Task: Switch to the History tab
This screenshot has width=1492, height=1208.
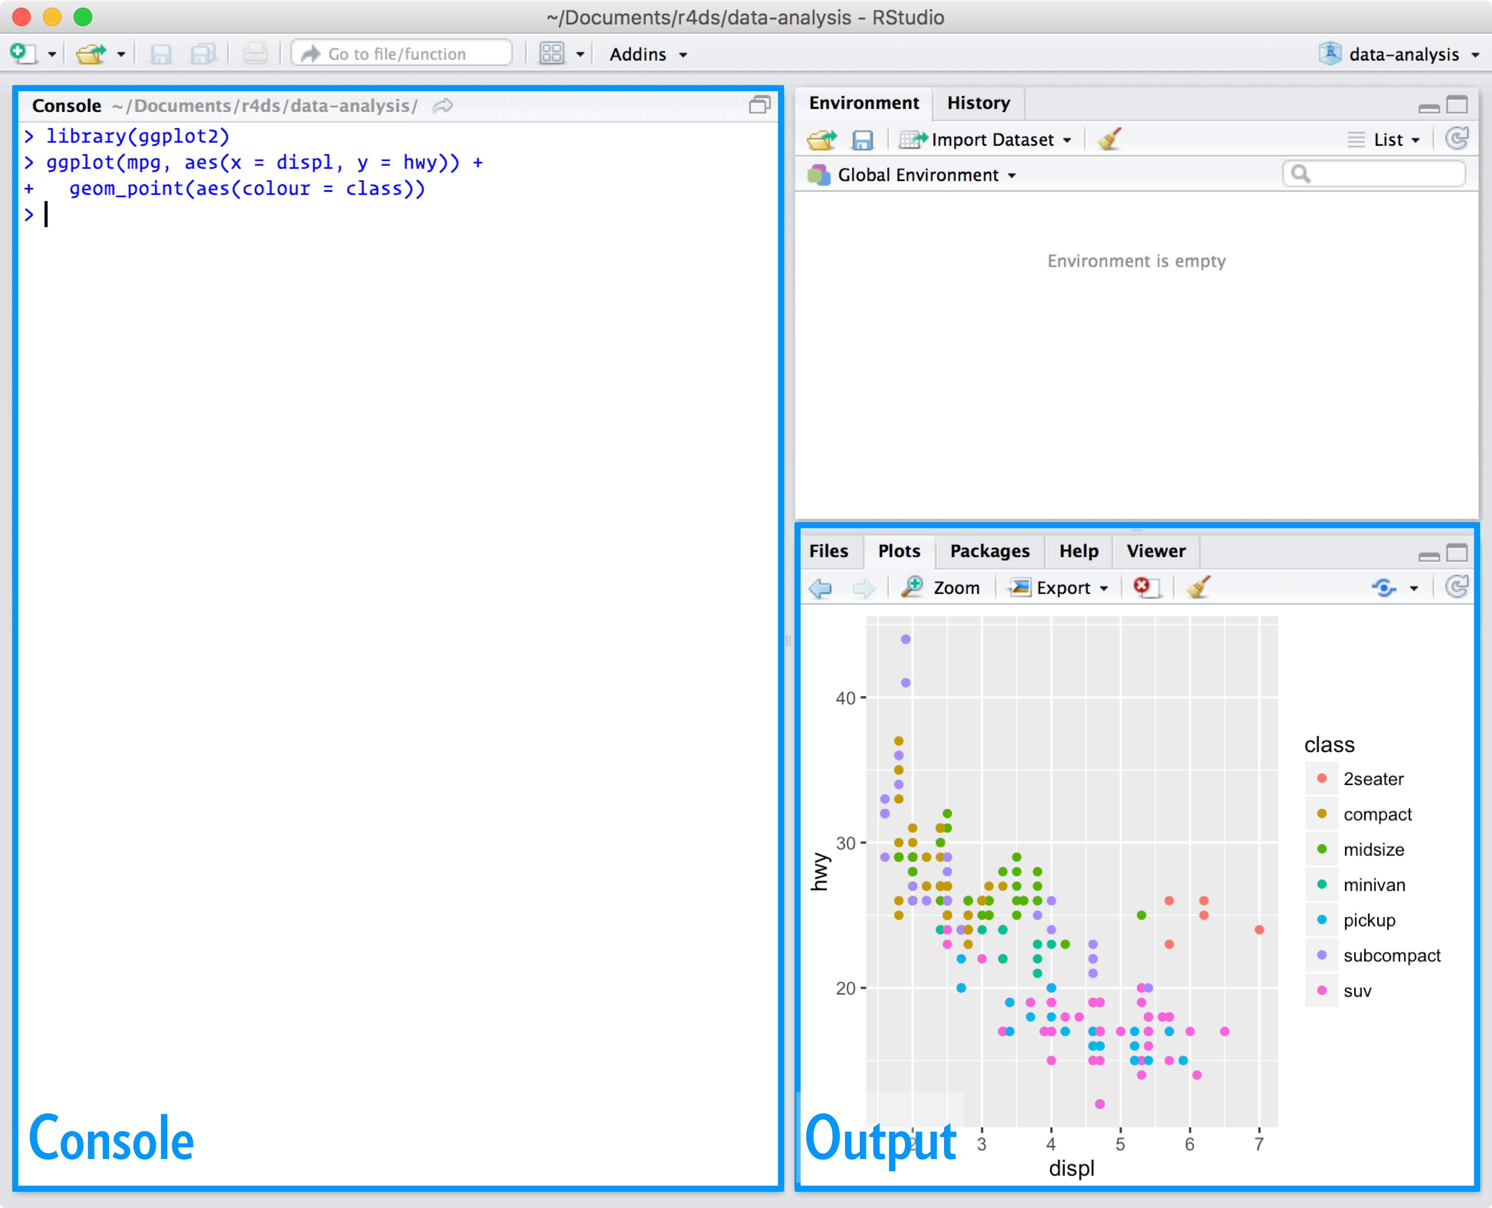Action: click(978, 103)
